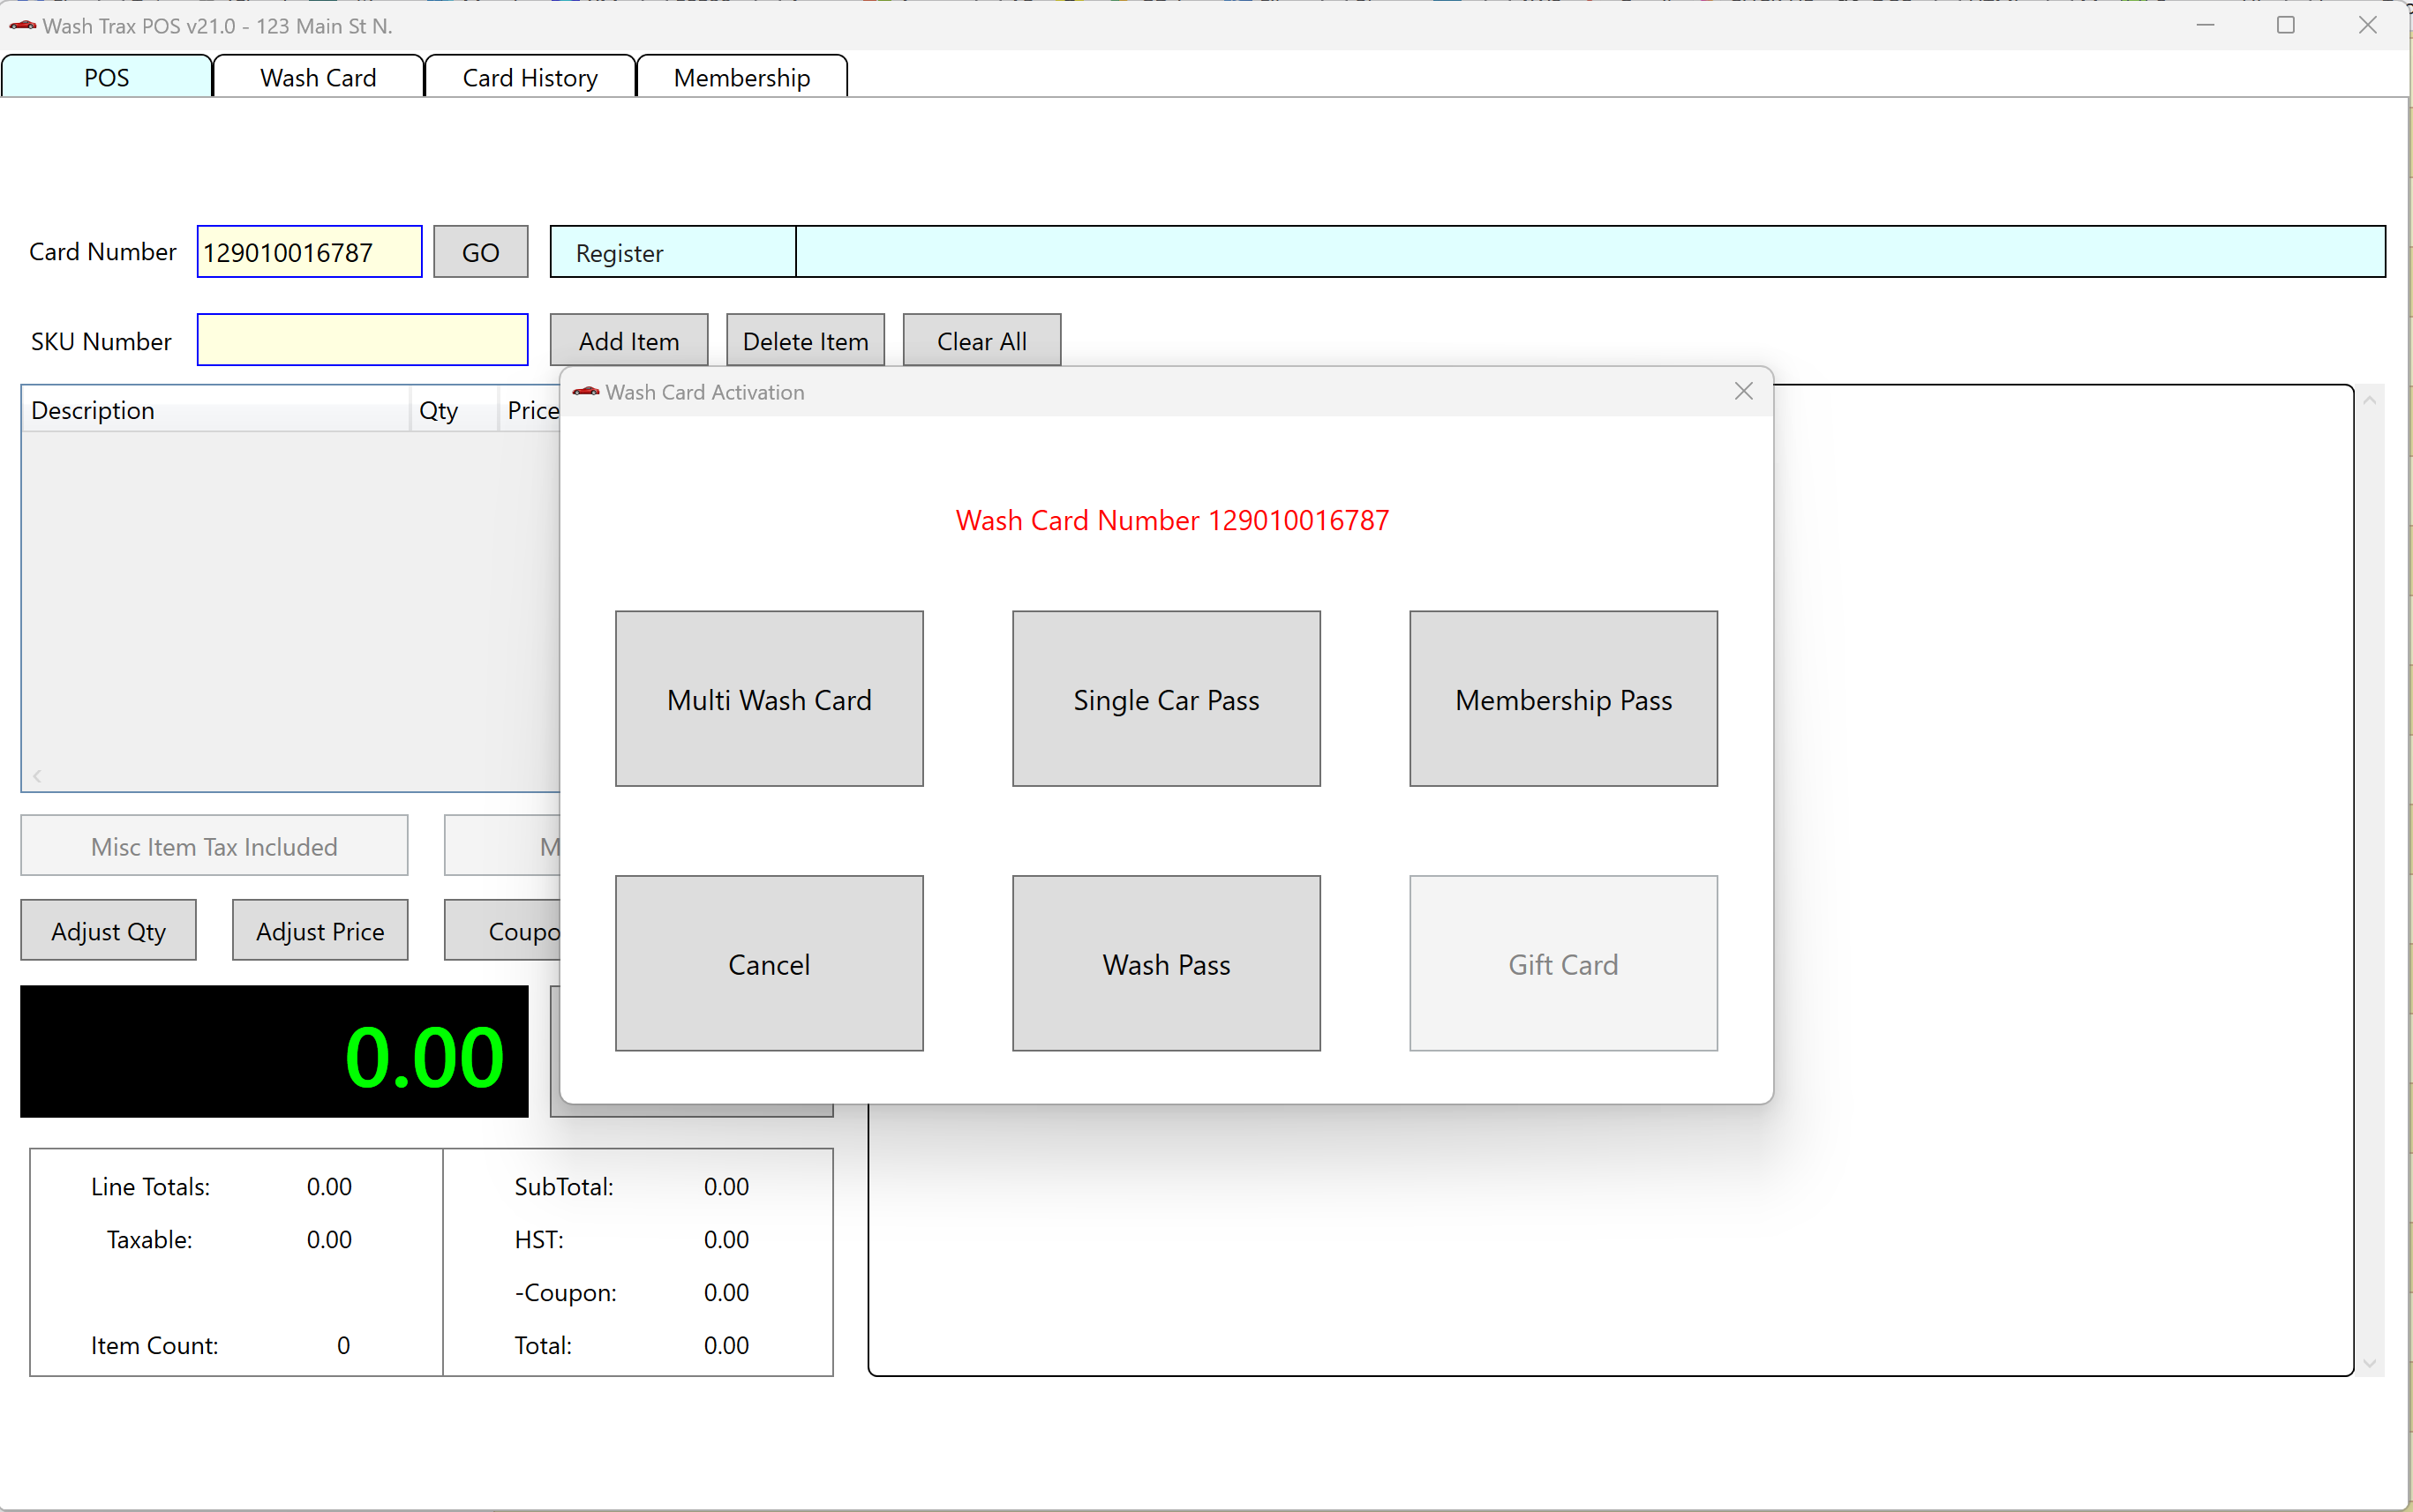Image resolution: width=2413 pixels, height=1512 pixels.
Task: Click the Clear All button
Action: (x=982, y=340)
